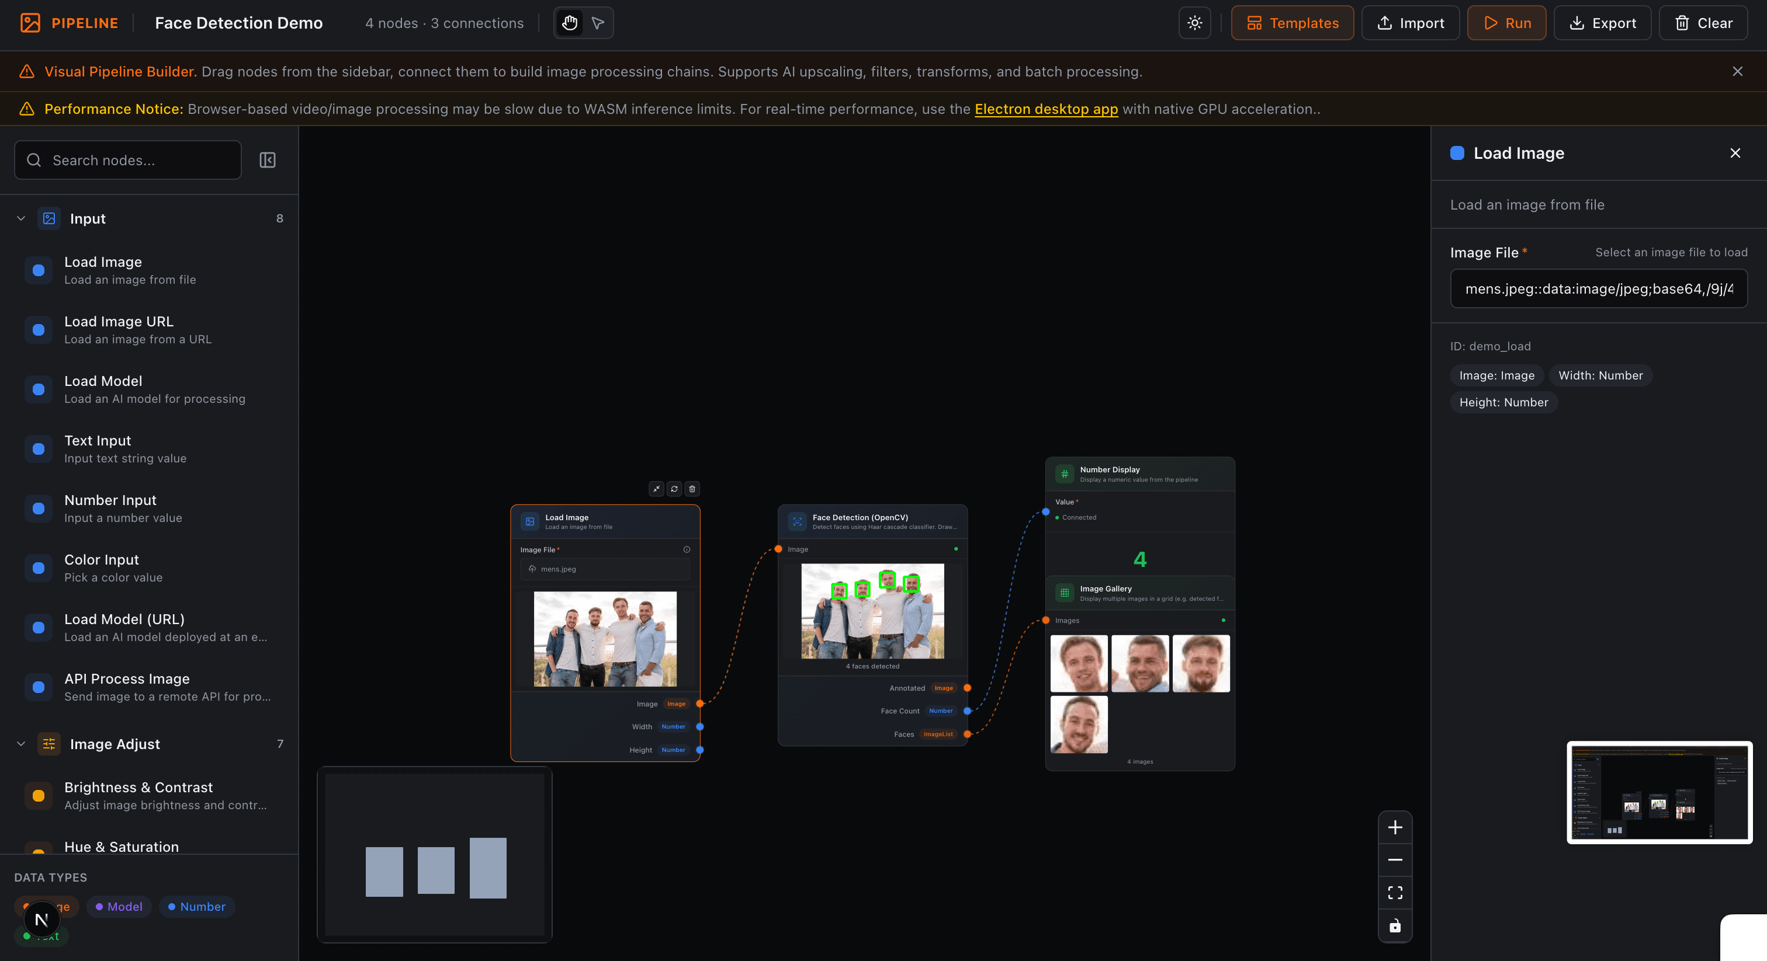Collapse the left node sidebar
The image size is (1767, 961).
pyautogui.click(x=268, y=160)
